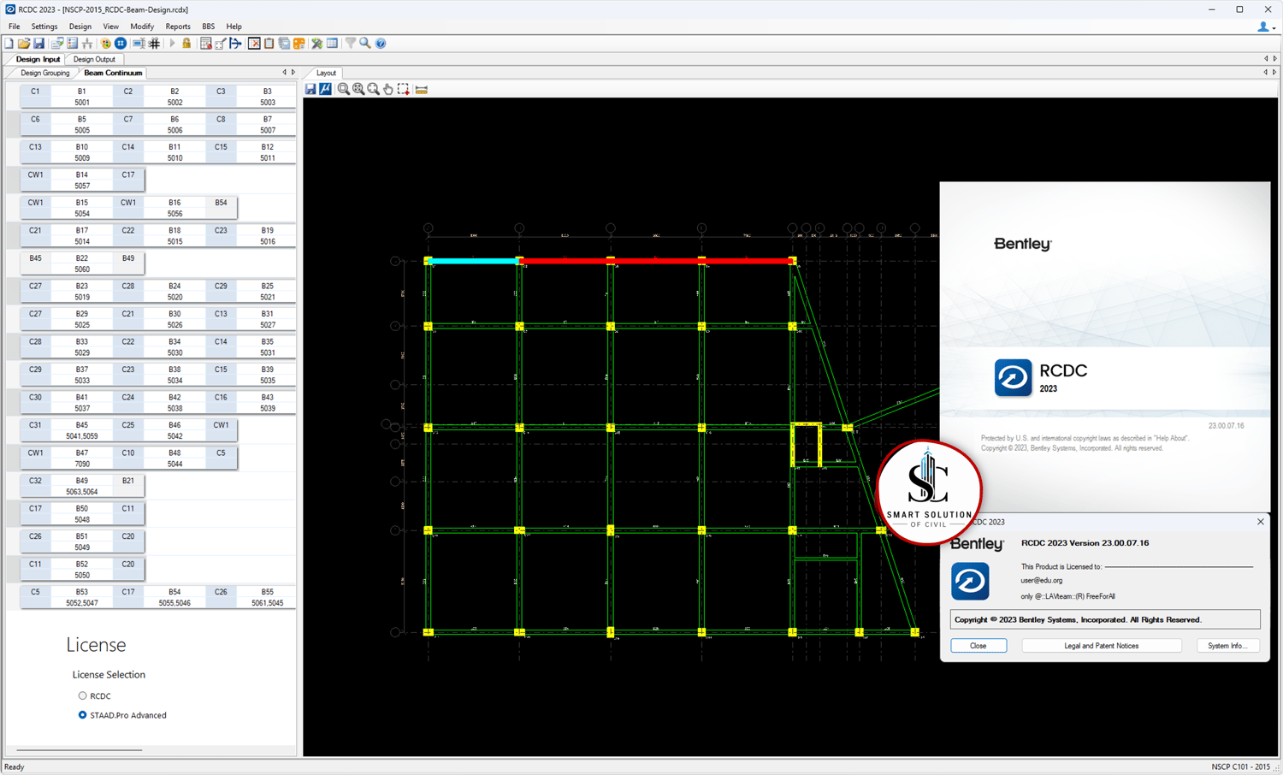This screenshot has height=775, width=1283.
Task: Dismiss the about dialog with its X button
Action: click(1261, 522)
